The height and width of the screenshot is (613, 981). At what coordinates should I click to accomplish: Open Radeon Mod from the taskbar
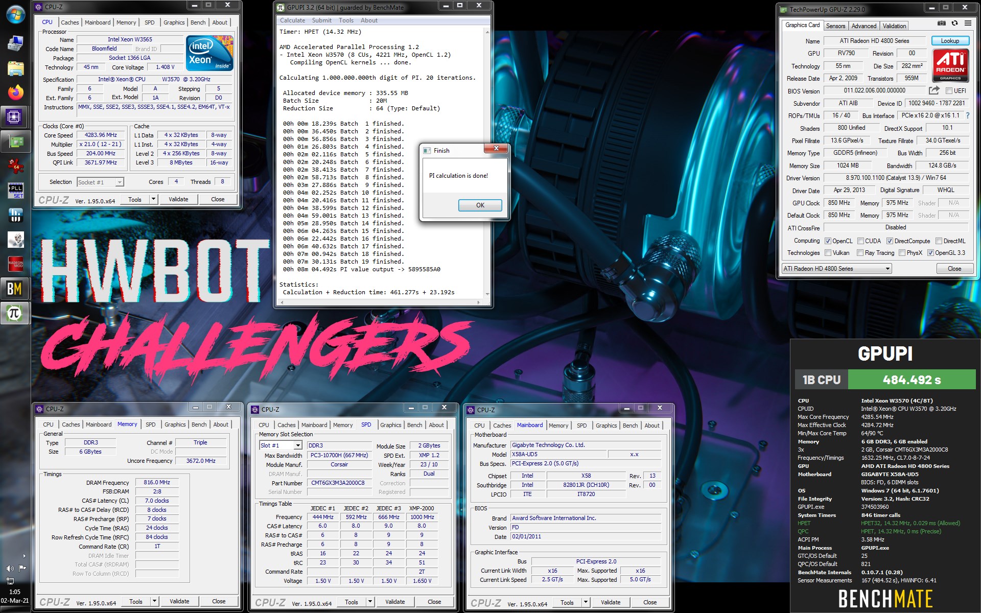point(15,264)
